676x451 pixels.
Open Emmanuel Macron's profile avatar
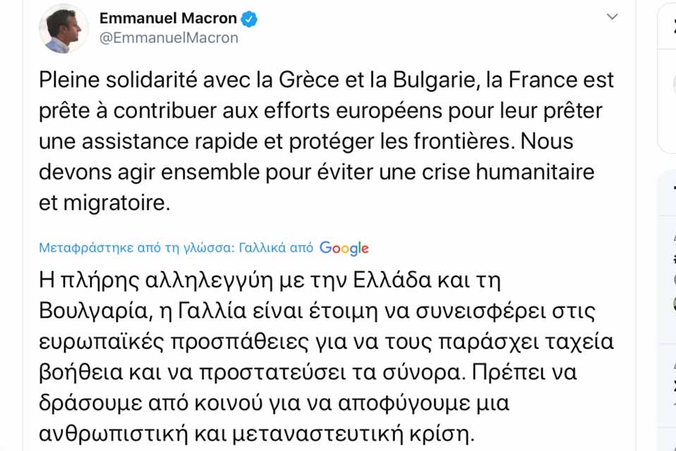pos(63,29)
